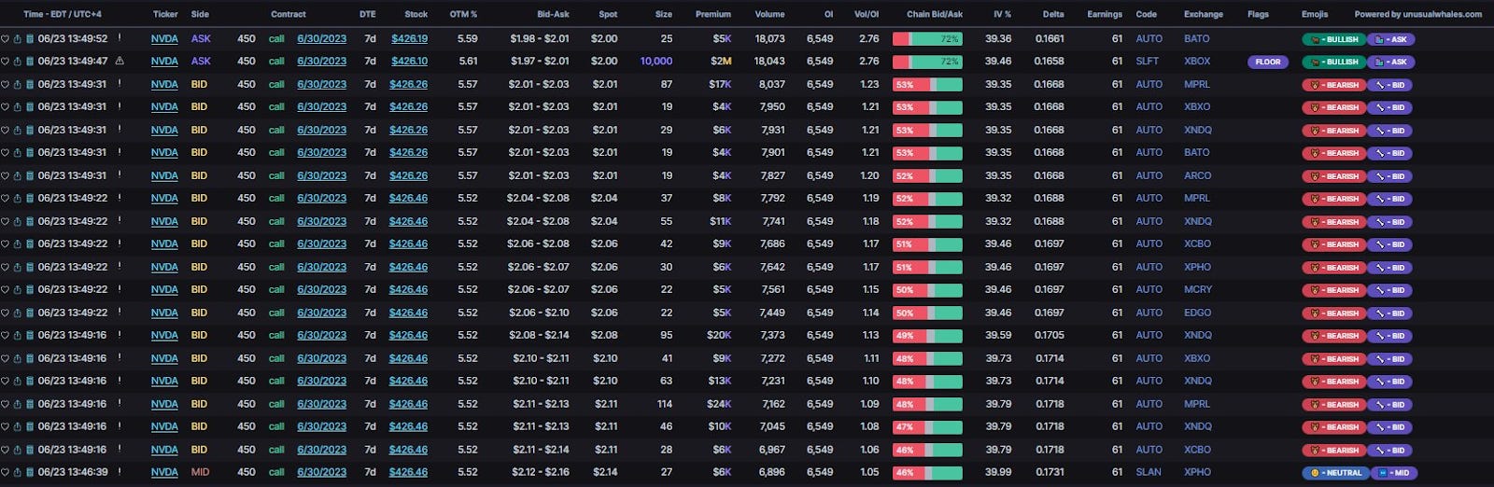
Task: Click NEUTRAL emoji tag on 13:46:39 row
Action: click(x=1336, y=473)
